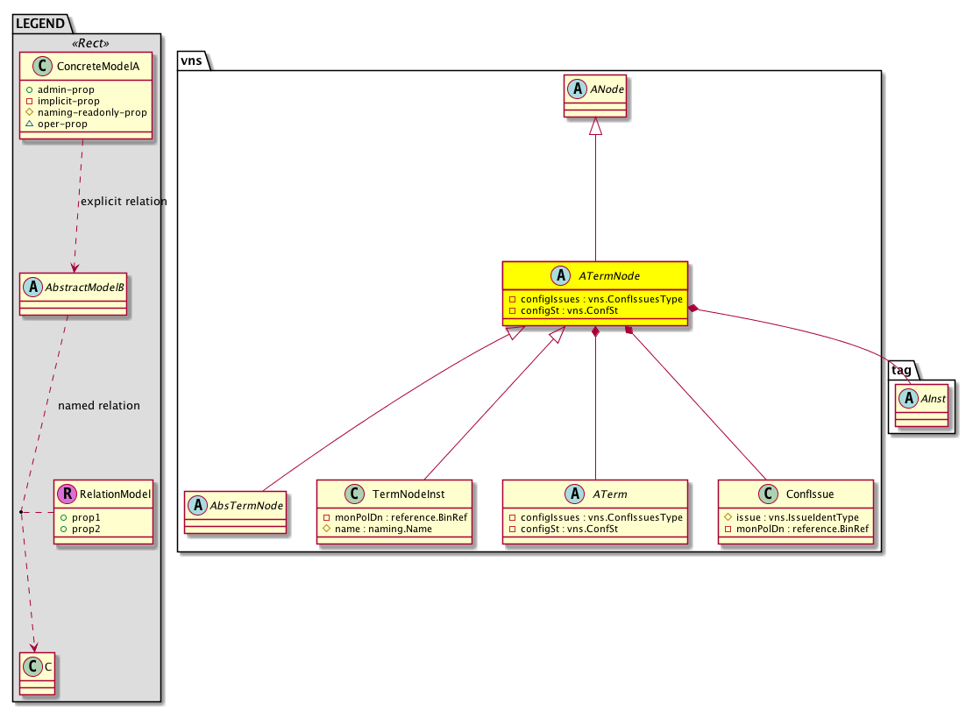Click the 'named relation' arrow label

(x=98, y=406)
